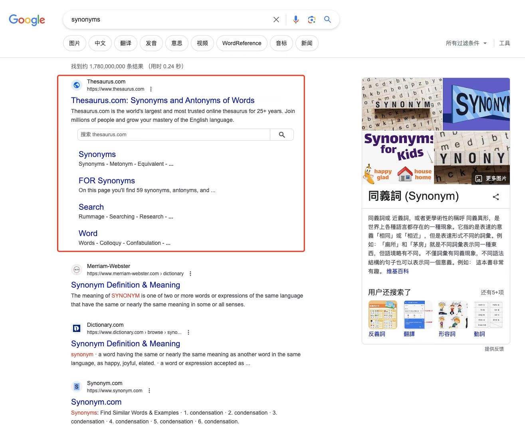Open Google Lens image search icon
525x439 pixels.
[312, 20]
